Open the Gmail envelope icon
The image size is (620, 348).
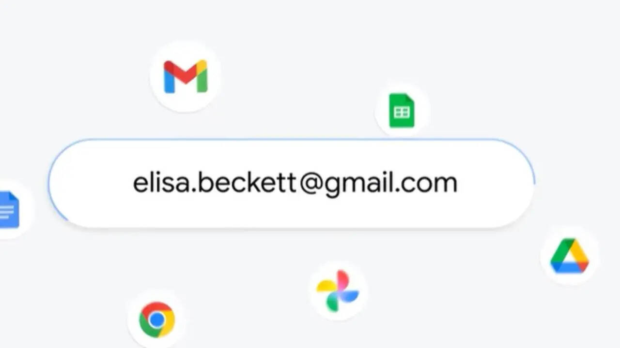pyautogui.click(x=186, y=76)
